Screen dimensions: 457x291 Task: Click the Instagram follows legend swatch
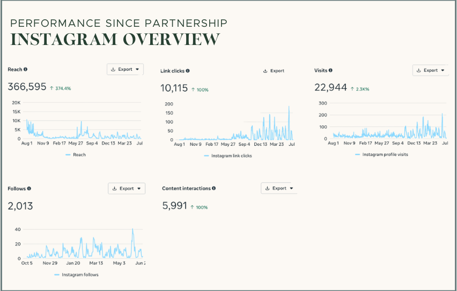tap(57, 275)
